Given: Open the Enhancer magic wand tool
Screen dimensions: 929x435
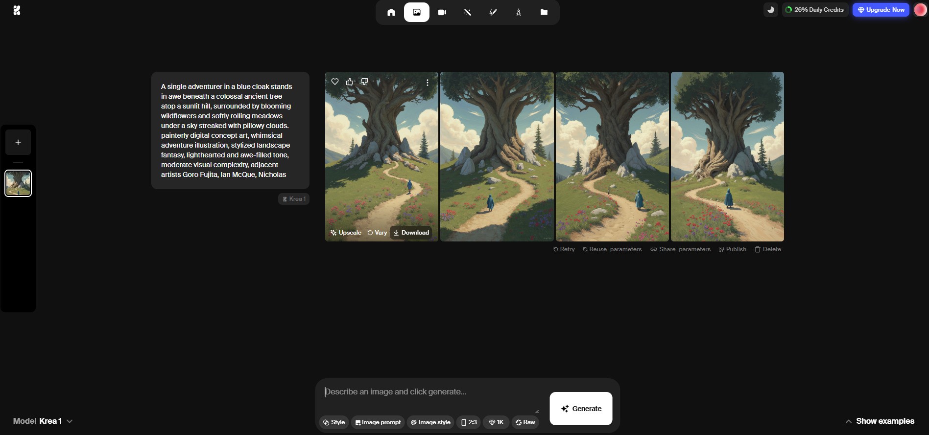Looking at the screenshot, I should pyautogui.click(x=467, y=12).
